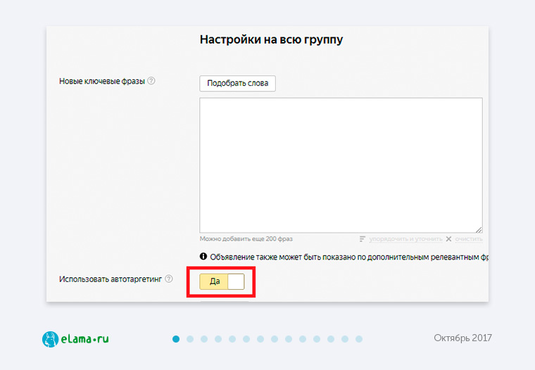Click the eLama.ru logo icon

click(x=50, y=339)
